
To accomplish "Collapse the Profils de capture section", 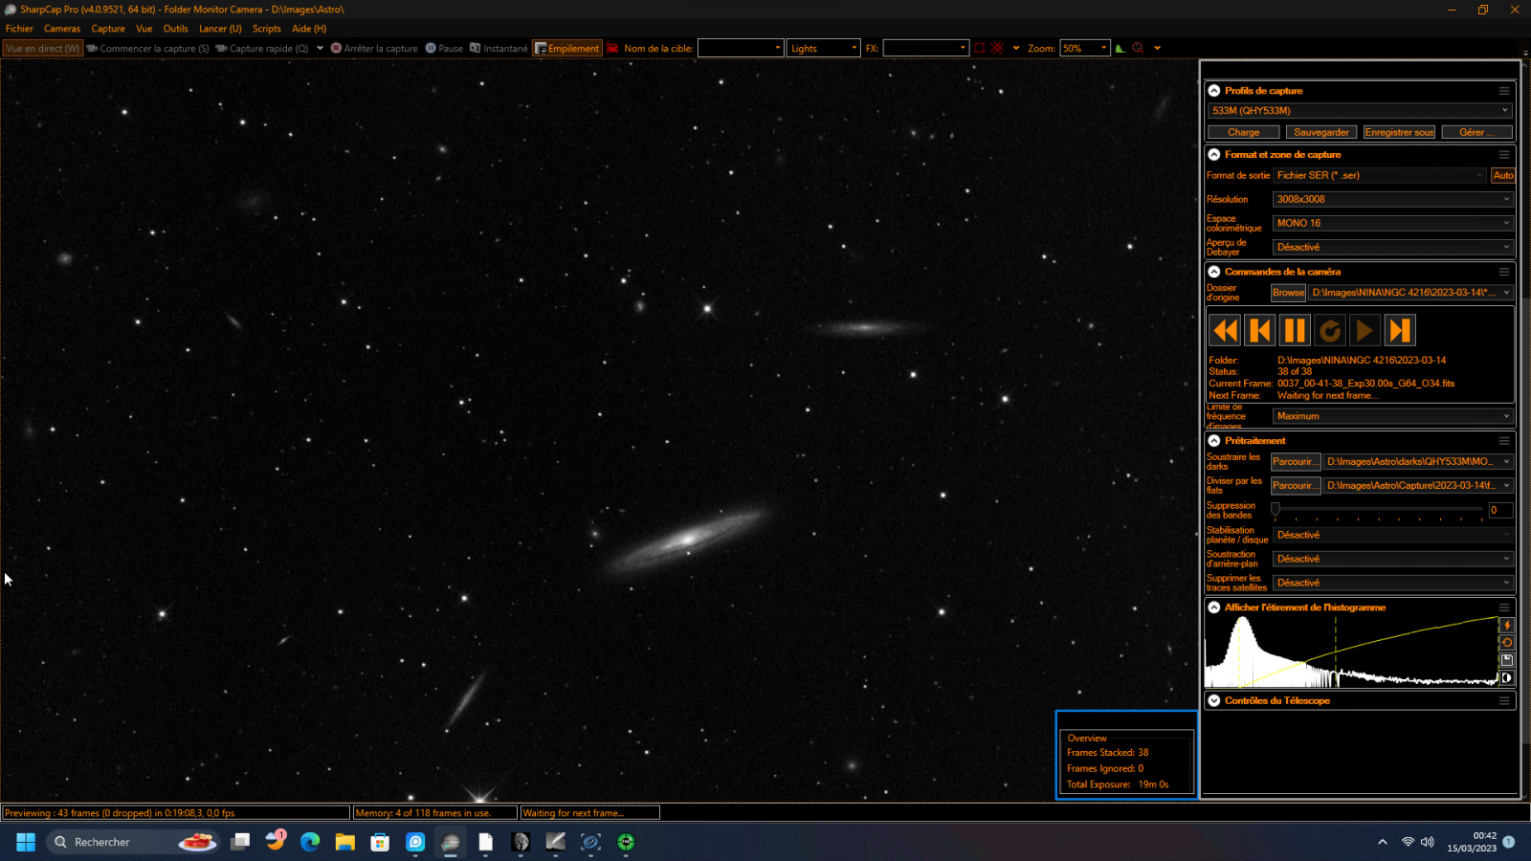I will click(x=1214, y=91).
